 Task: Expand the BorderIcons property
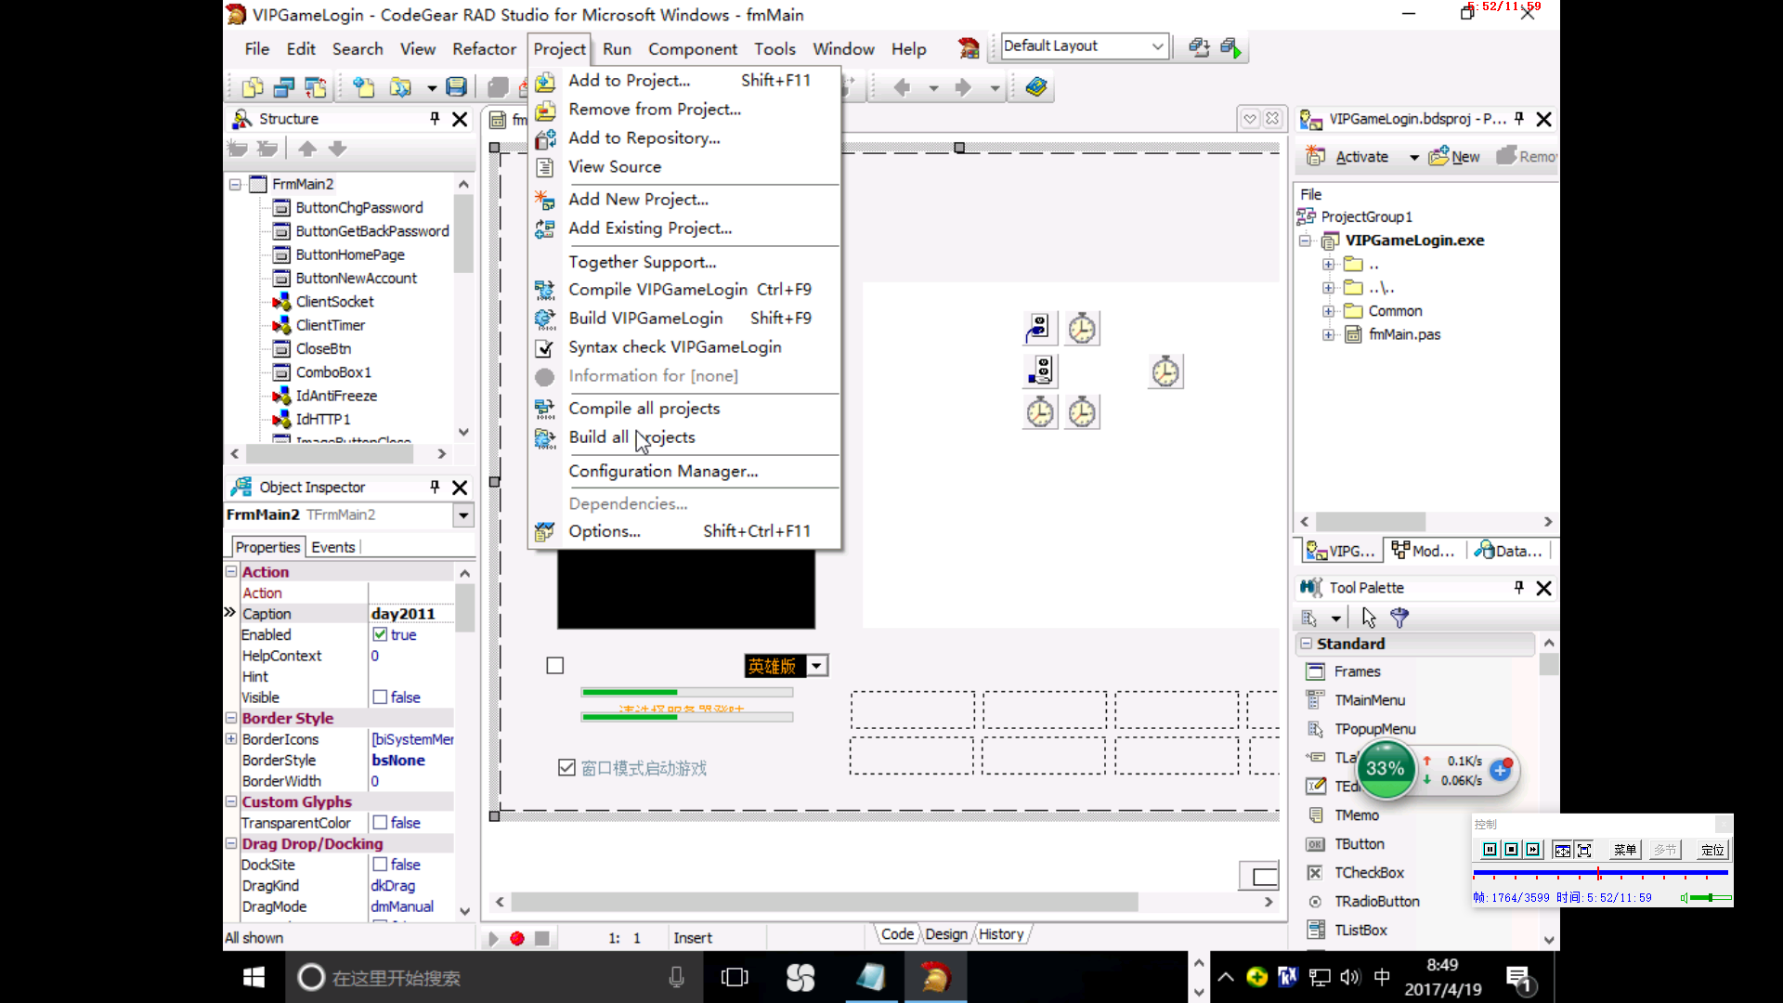point(231,738)
